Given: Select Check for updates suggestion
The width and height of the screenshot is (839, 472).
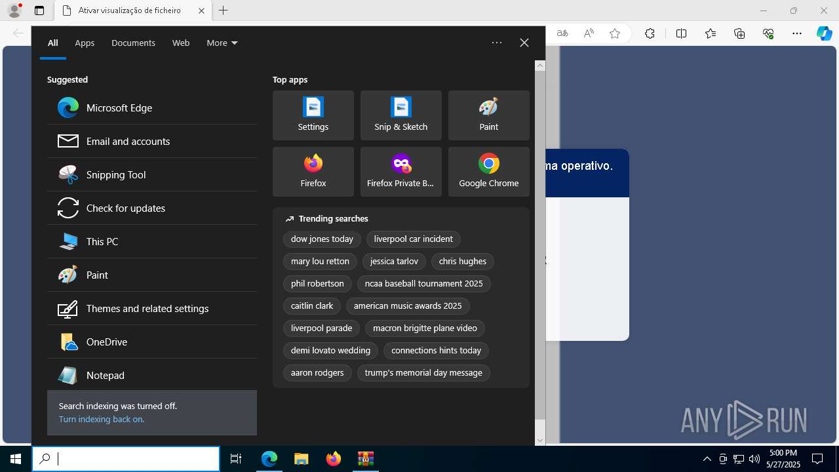Looking at the screenshot, I should [152, 208].
